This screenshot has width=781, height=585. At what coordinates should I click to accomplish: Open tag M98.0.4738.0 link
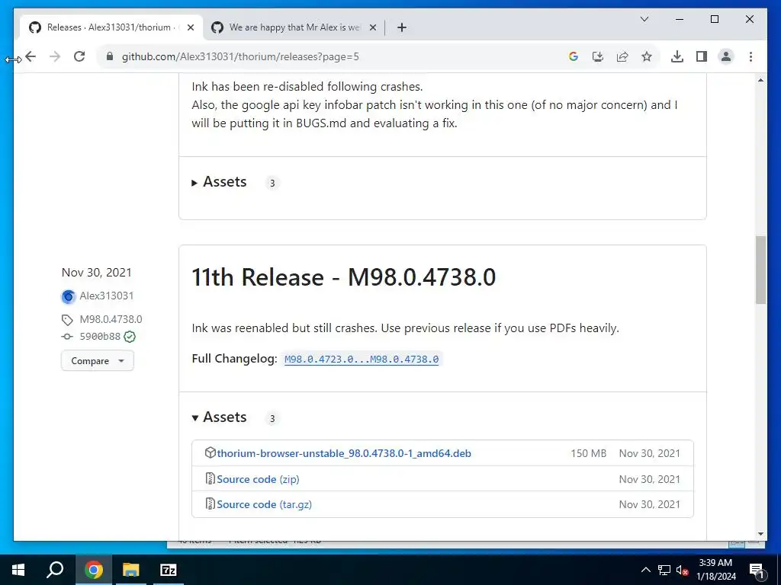111,319
